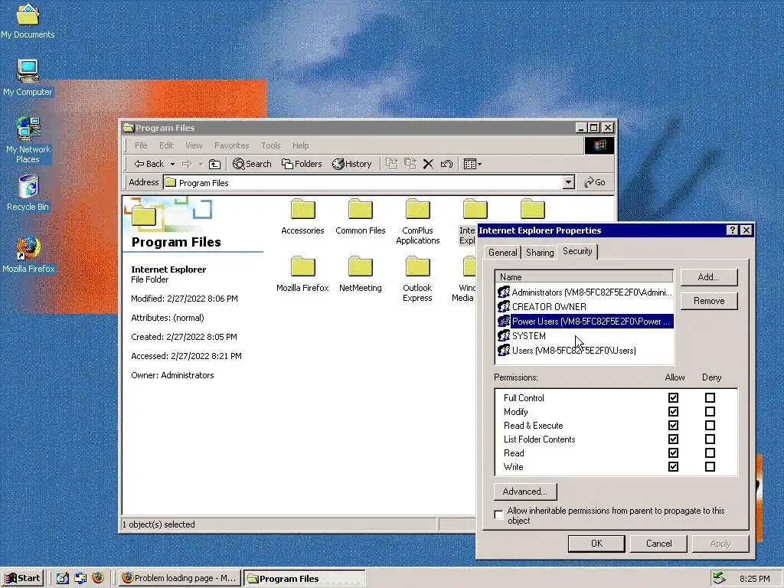Click Show Desktop quick launch icon
This screenshot has width=784, height=588.
click(63, 578)
